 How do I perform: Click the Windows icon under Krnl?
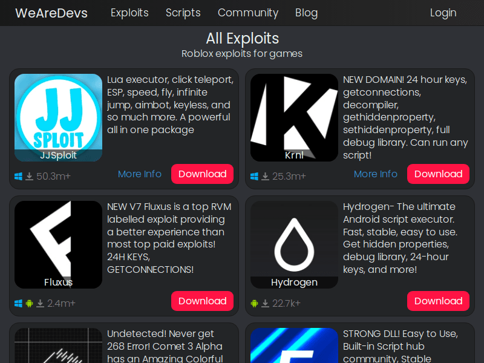coord(254,177)
